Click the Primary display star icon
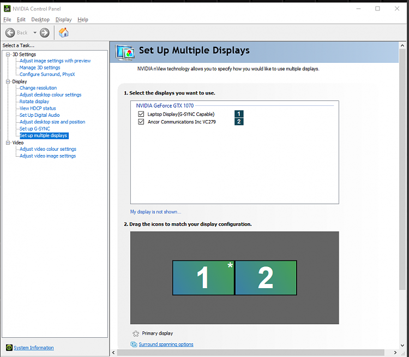Screen dimensions: 409x357 pos(136,334)
